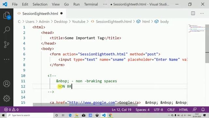Switch to Chrome on taskbar
This screenshot has width=209, height=118.
point(110,115)
